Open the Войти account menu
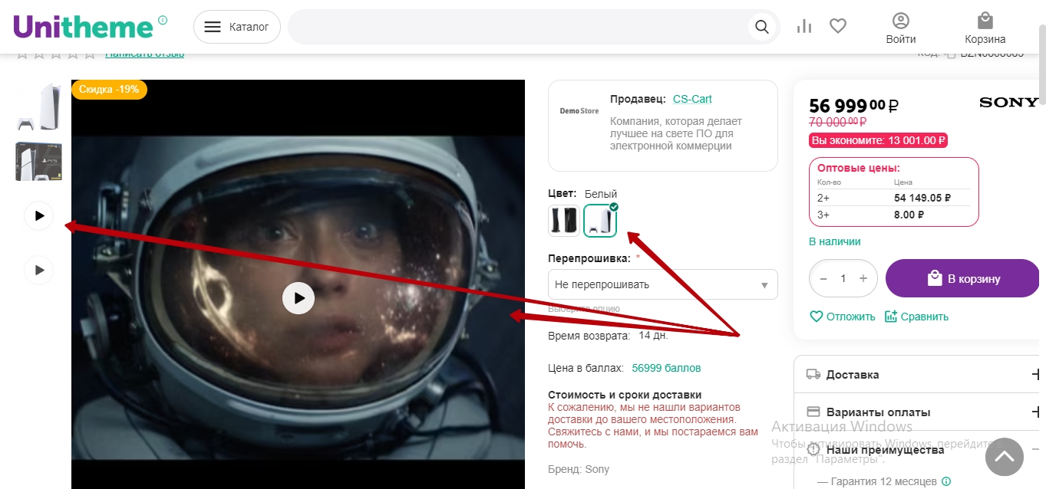The height and width of the screenshot is (489, 1046). [901, 28]
